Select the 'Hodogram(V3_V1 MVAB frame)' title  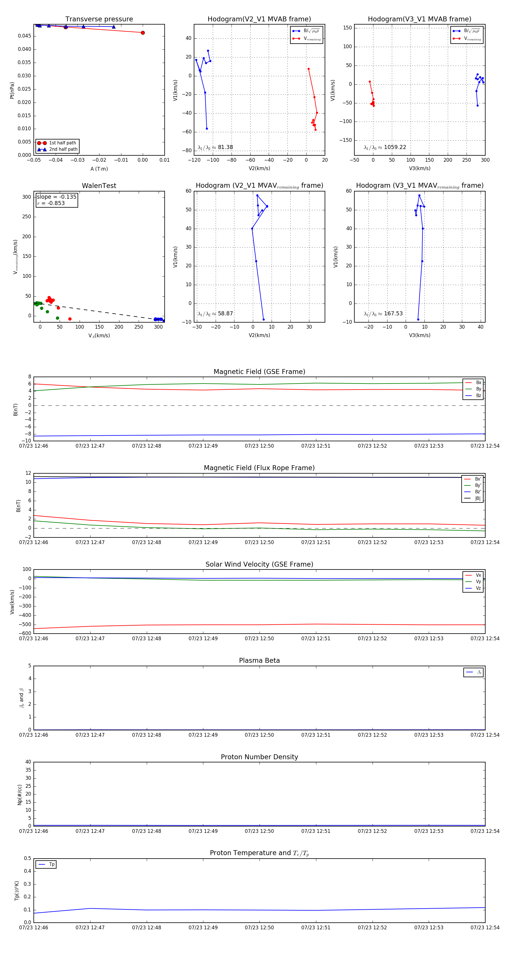click(x=420, y=19)
